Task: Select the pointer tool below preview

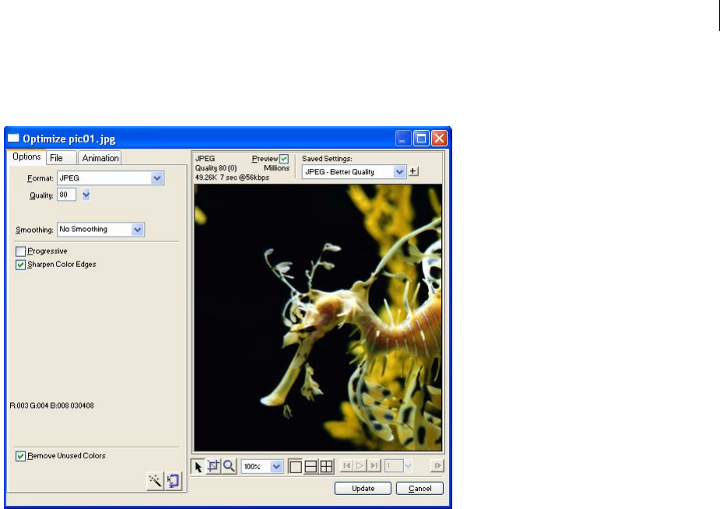Action: 198,467
